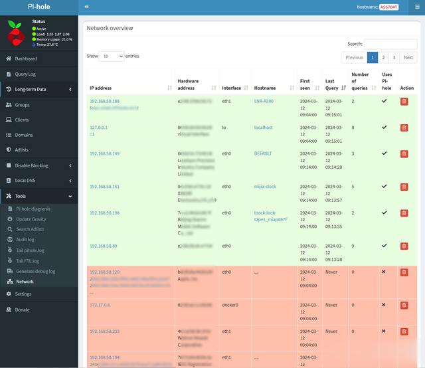Delete the 192.168.50.89 entry

coord(404,246)
